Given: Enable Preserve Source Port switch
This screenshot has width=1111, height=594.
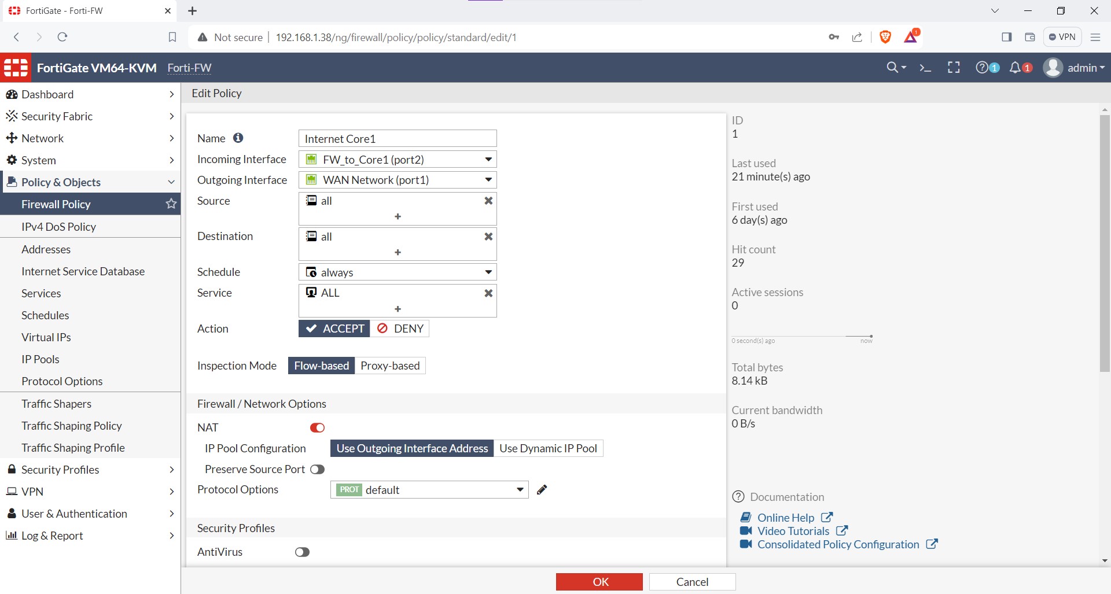Looking at the screenshot, I should click(317, 470).
